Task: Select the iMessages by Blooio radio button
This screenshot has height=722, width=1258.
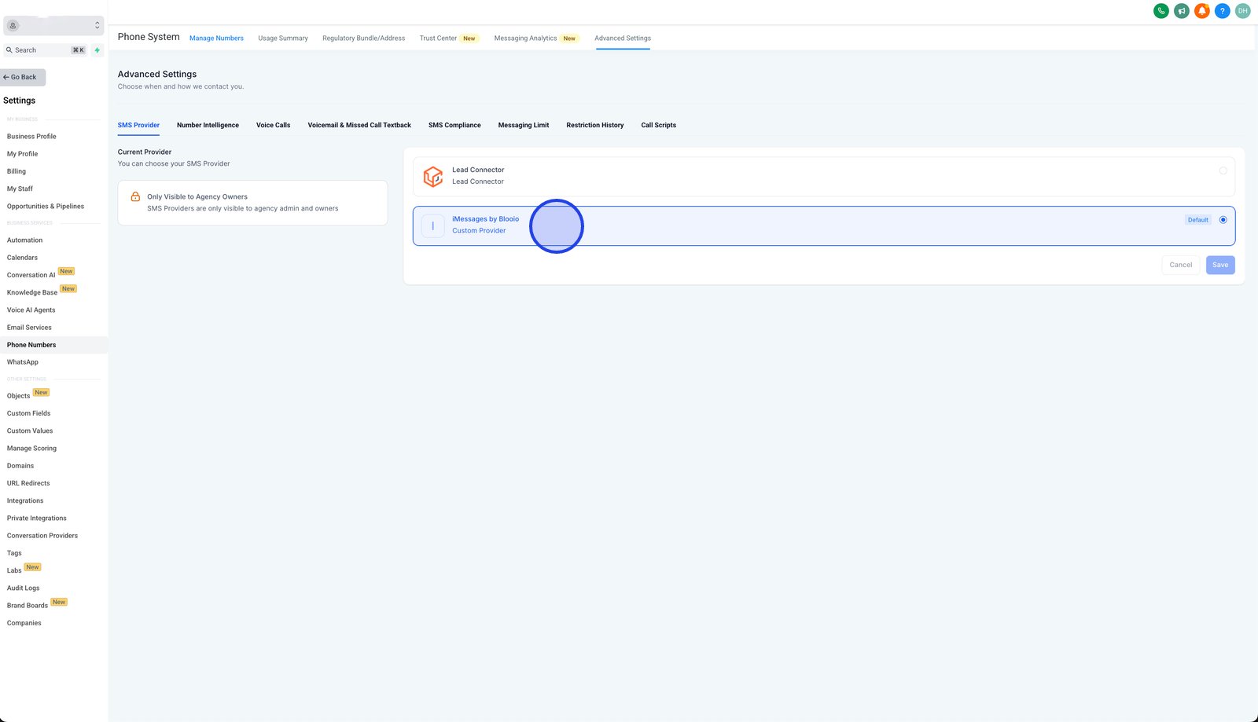Action: 1223,220
